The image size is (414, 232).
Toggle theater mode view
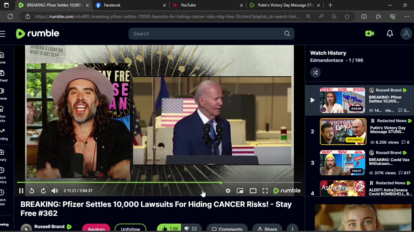click(253, 191)
